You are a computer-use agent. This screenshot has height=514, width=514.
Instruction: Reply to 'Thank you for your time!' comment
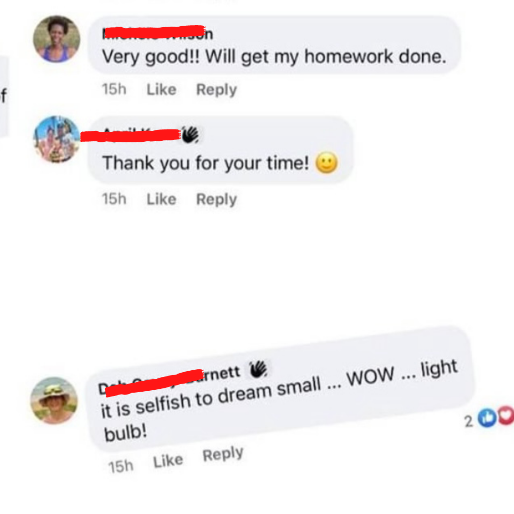[217, 199]
